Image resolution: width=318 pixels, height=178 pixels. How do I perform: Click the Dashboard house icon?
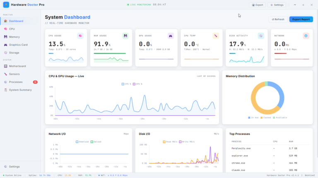[x=5, y=21]
